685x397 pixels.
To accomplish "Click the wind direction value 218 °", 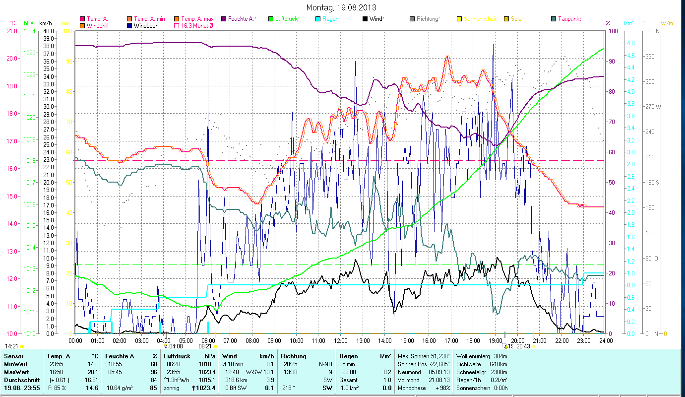I will click(x=289, y=388).
